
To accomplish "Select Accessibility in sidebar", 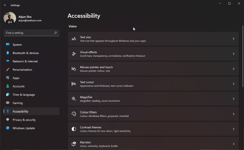I will pyautogui.click(x=31, y=111).
